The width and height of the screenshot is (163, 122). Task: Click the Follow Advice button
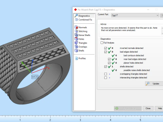[x=128, y=108]
